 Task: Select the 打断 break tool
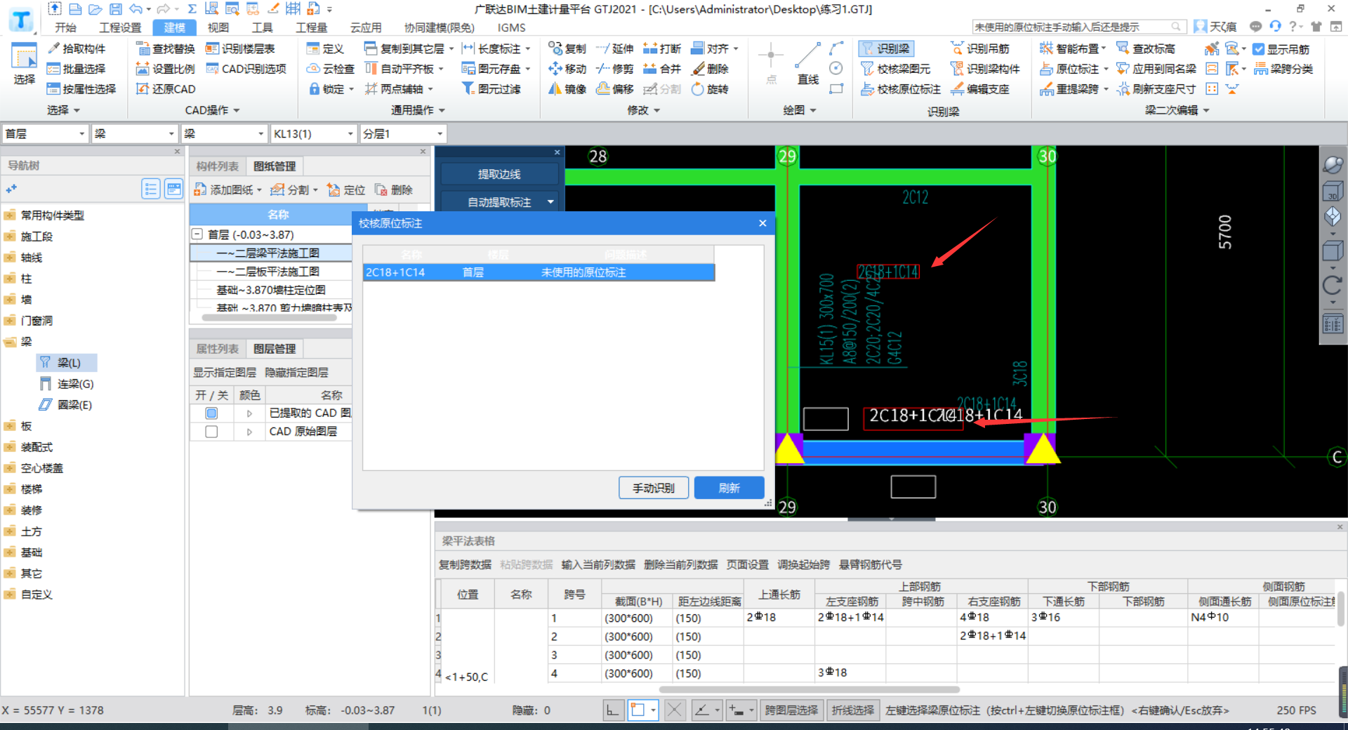[x=662, y=48]
